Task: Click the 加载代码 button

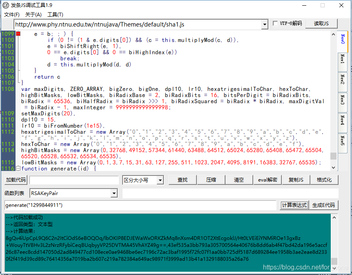Action: tap(16, 180)
